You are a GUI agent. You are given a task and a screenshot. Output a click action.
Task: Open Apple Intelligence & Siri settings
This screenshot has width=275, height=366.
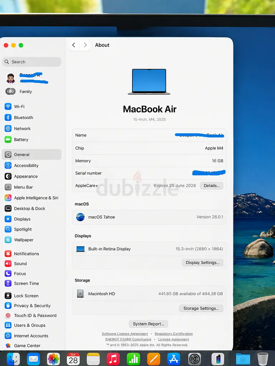(32, 198)
